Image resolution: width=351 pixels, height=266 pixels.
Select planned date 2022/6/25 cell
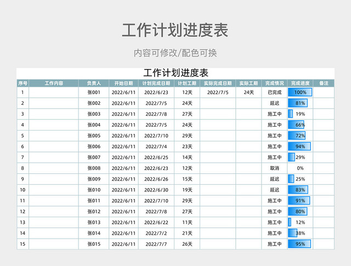coord(156,157)
